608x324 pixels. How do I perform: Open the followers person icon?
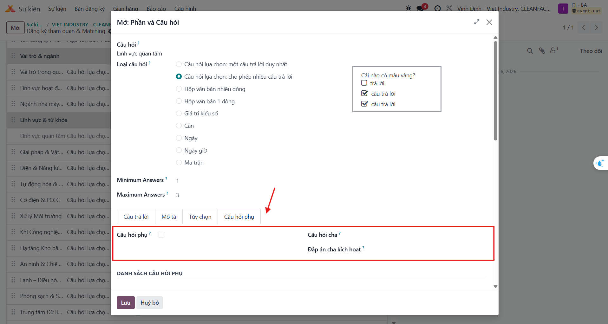[554, 50]
